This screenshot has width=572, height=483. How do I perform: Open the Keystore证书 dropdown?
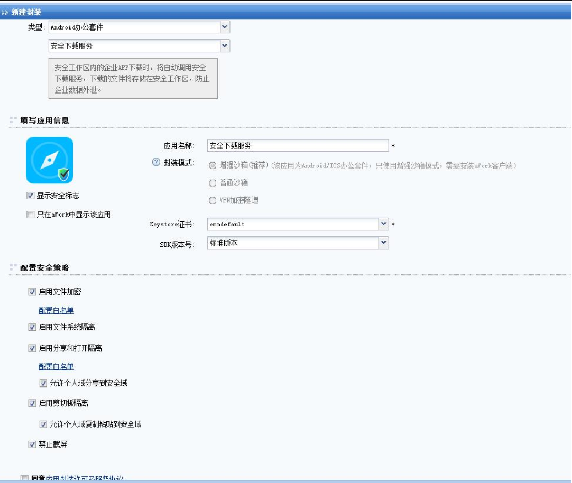(384, 224)
